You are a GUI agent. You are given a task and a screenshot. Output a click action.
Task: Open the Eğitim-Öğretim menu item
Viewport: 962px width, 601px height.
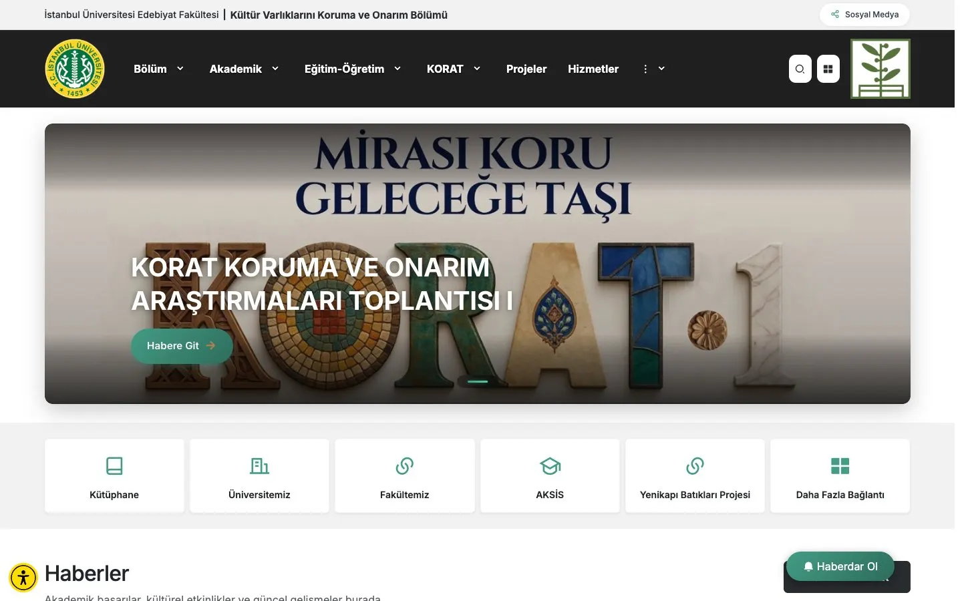[x=344, y=69]
